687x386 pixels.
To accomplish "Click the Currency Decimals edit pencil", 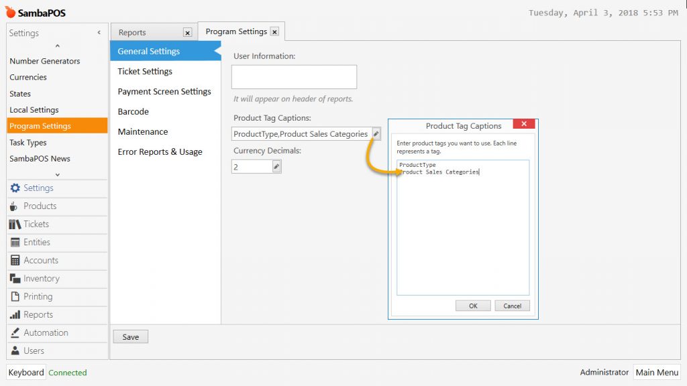I will (x=276, y=166).
